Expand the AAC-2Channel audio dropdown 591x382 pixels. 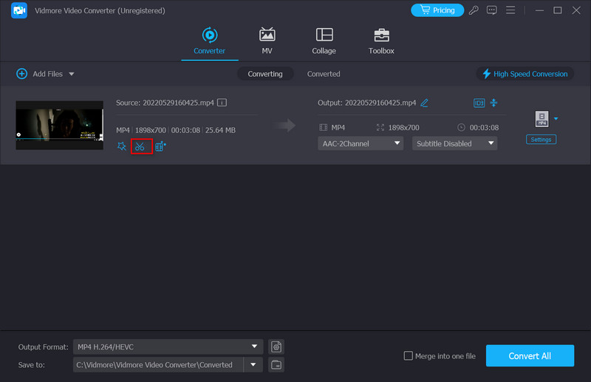pos(361,143)
